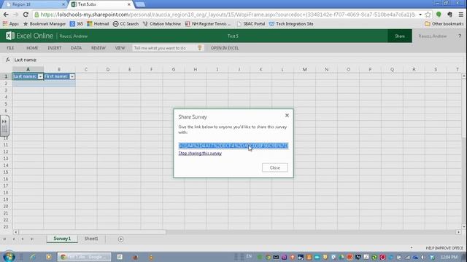Open SBAC Portal bookmark
This screenshot has width=467, height=262.
(x=251, y=24)
